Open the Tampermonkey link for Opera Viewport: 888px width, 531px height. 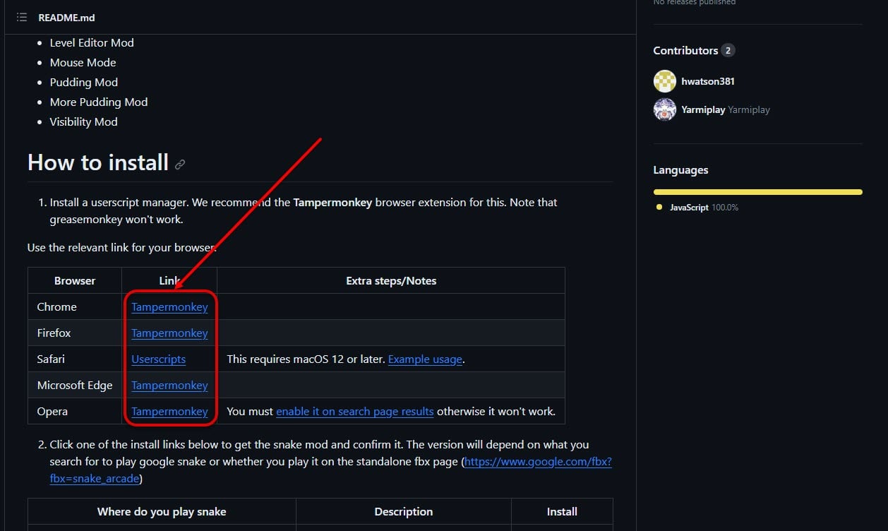(169, 411)
